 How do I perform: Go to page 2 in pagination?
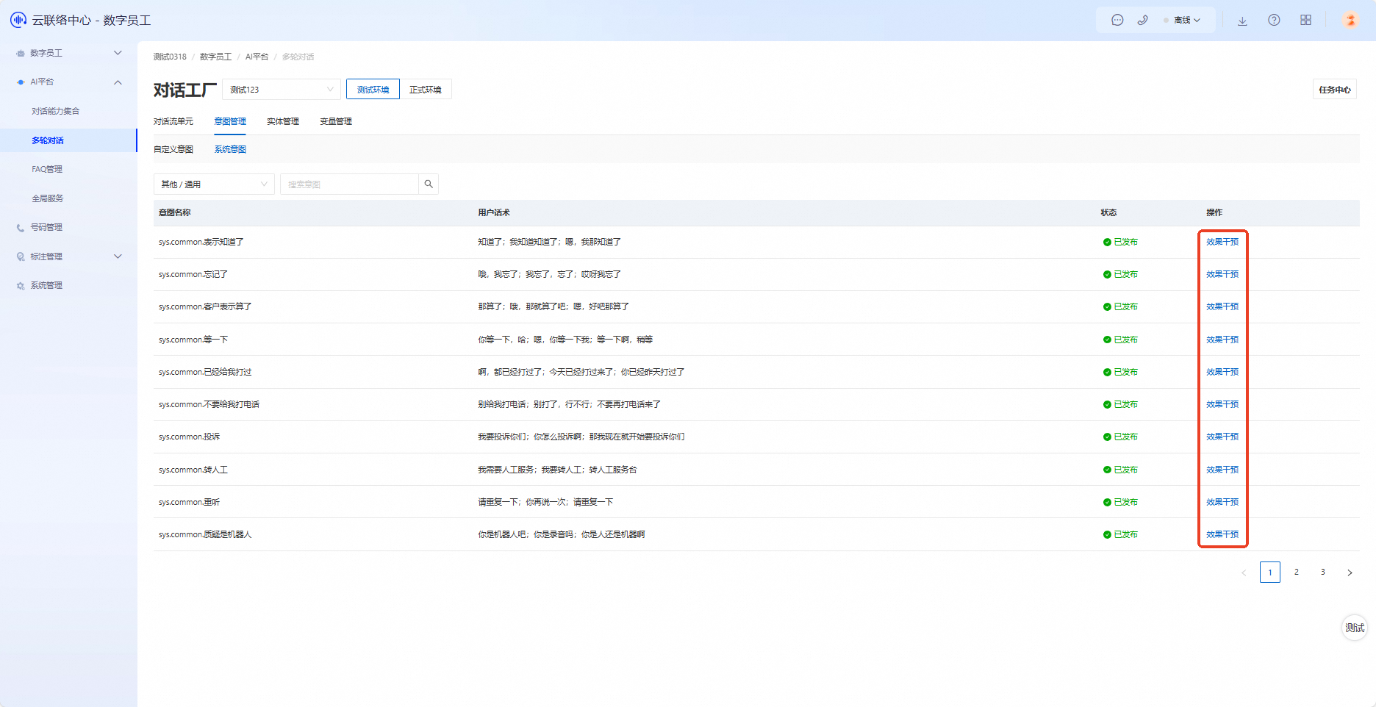pyautogui.click(x=1297, y=573)
